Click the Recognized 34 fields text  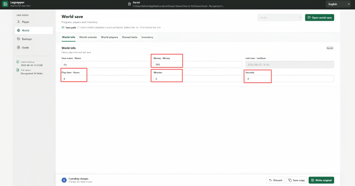(x=32, y=73)
